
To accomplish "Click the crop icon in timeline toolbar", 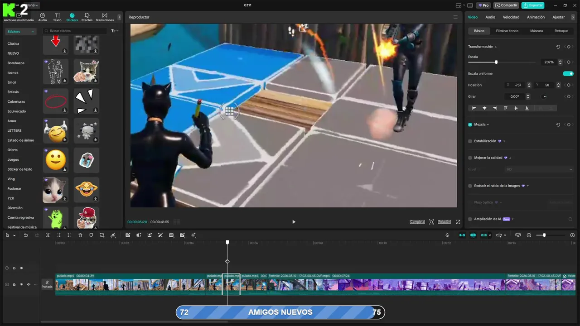I will [x=102, y=235].
